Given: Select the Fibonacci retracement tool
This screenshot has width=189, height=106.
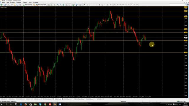Looking at the screenshot, I should pyautogui.click(x=102, y=5).
